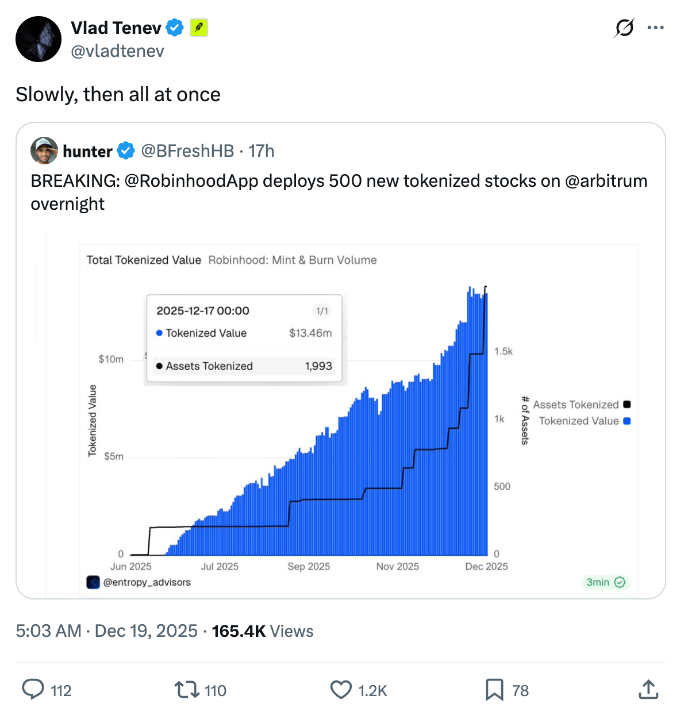This screenshot has height=715, width=684.
Task: Like the tweet with heart icon
Action: coord(341,689)
